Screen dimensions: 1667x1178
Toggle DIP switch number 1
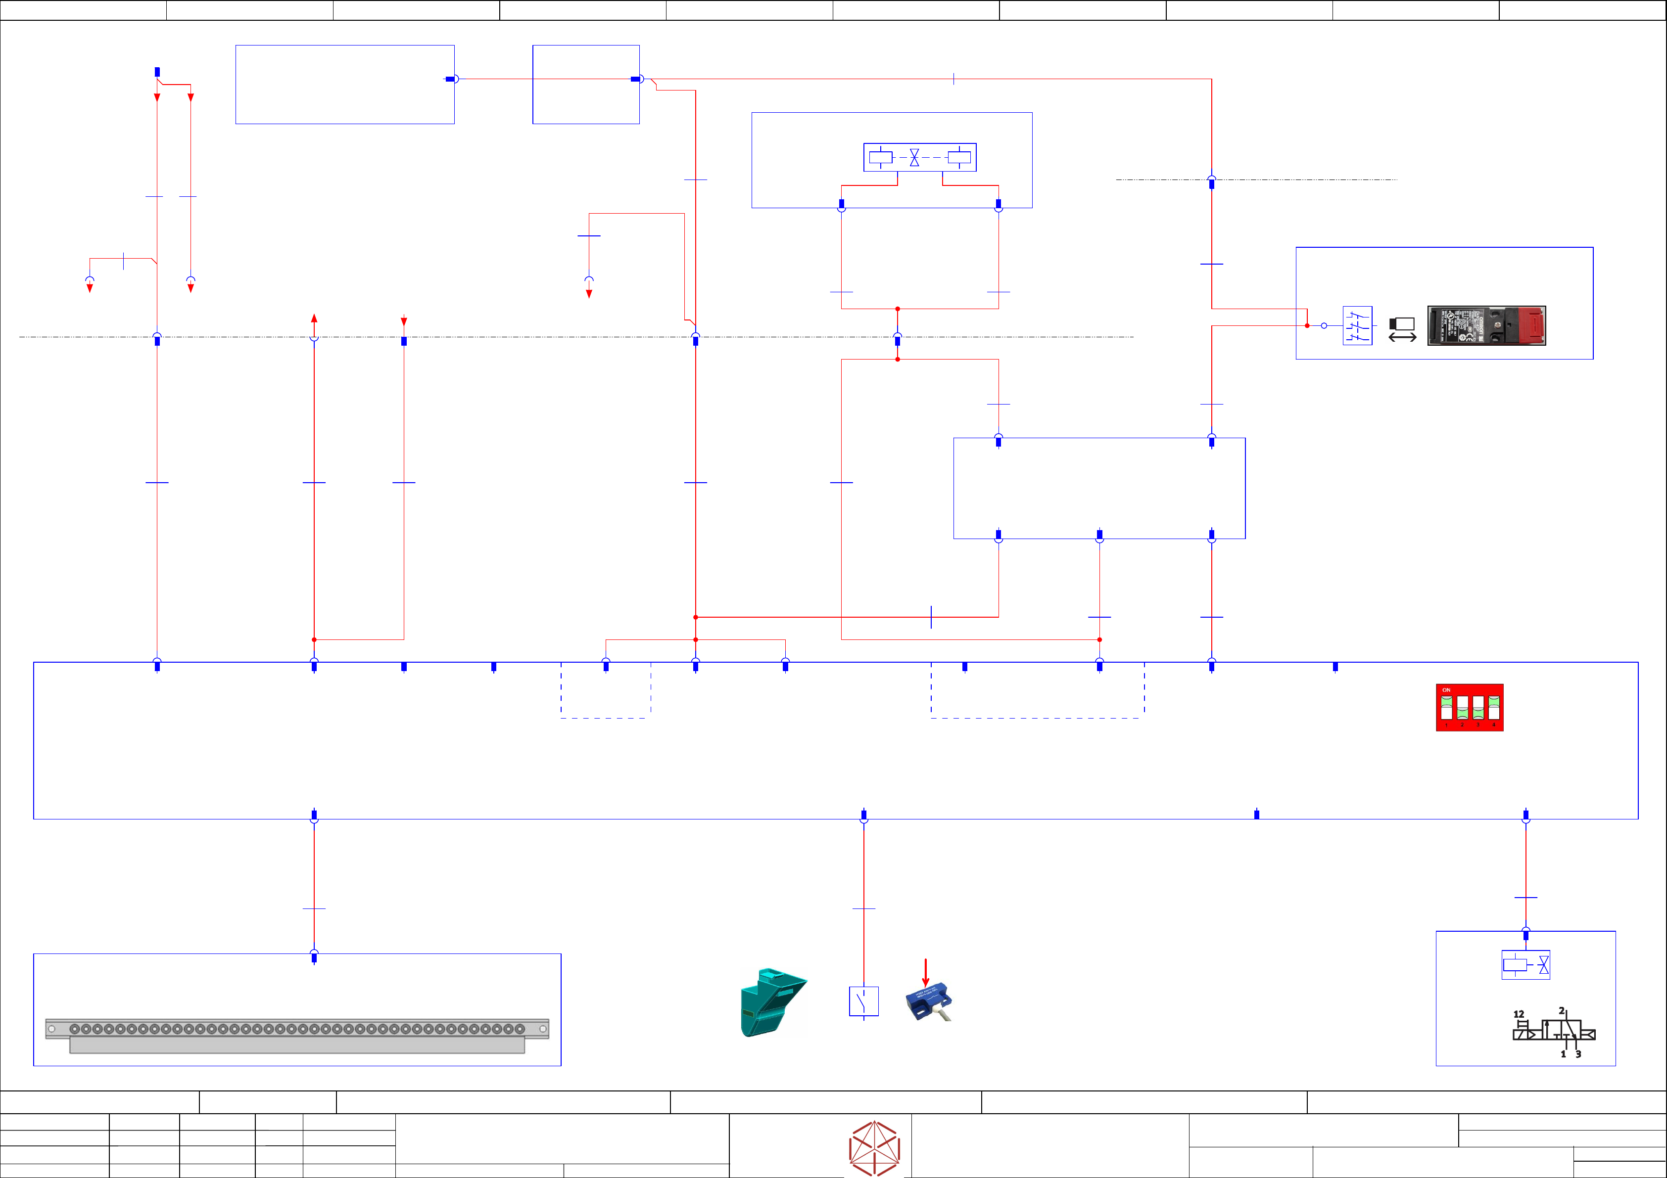1446,708
